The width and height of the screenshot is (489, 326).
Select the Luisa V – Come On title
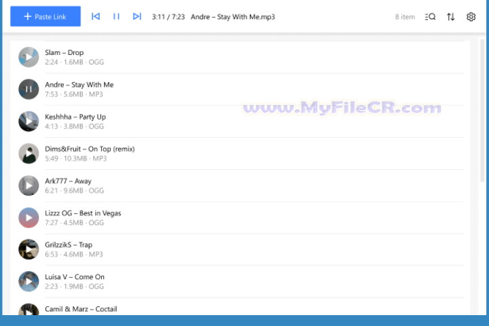tap(75, 277)
